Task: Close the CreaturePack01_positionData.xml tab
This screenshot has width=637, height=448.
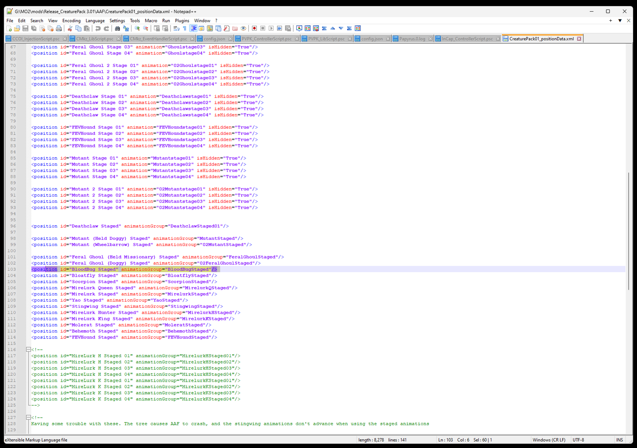Action: 579,39
